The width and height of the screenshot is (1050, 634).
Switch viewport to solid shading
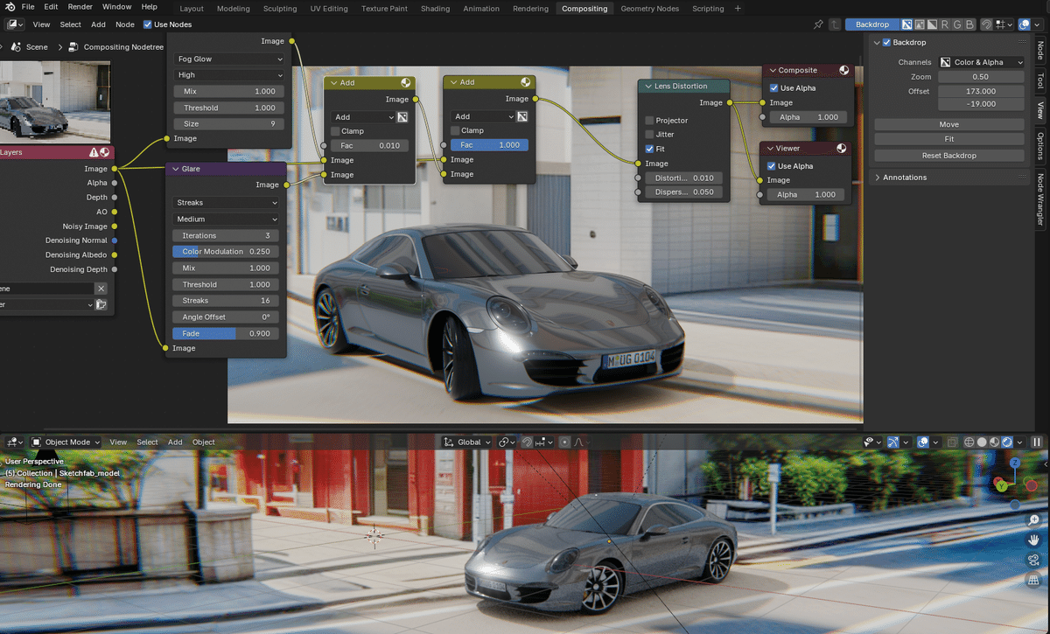coord(982,442)
